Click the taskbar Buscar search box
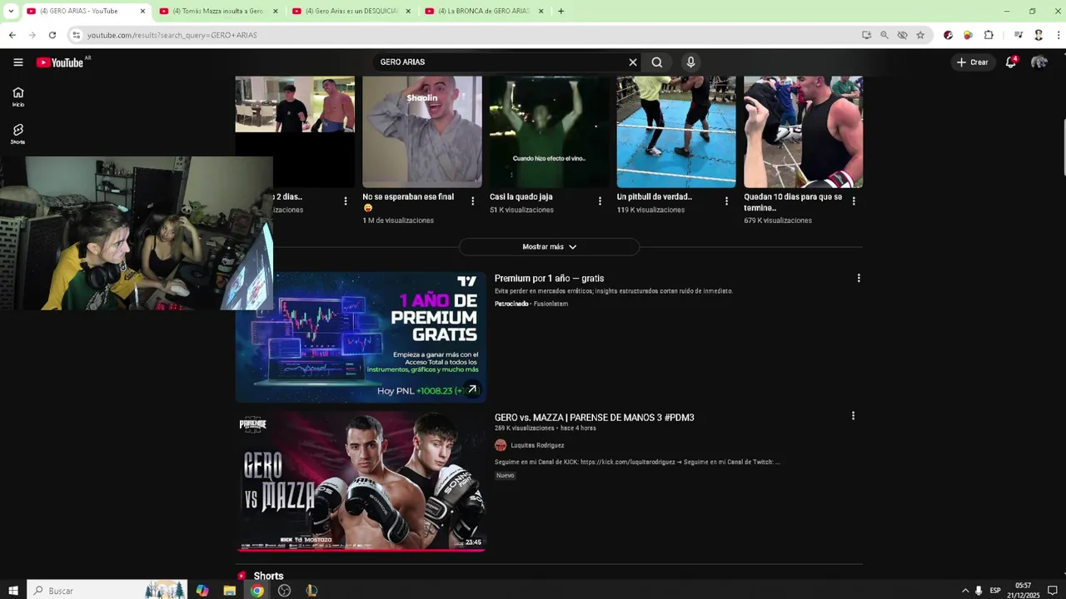The image size is (1066, 599). [107, 591]
